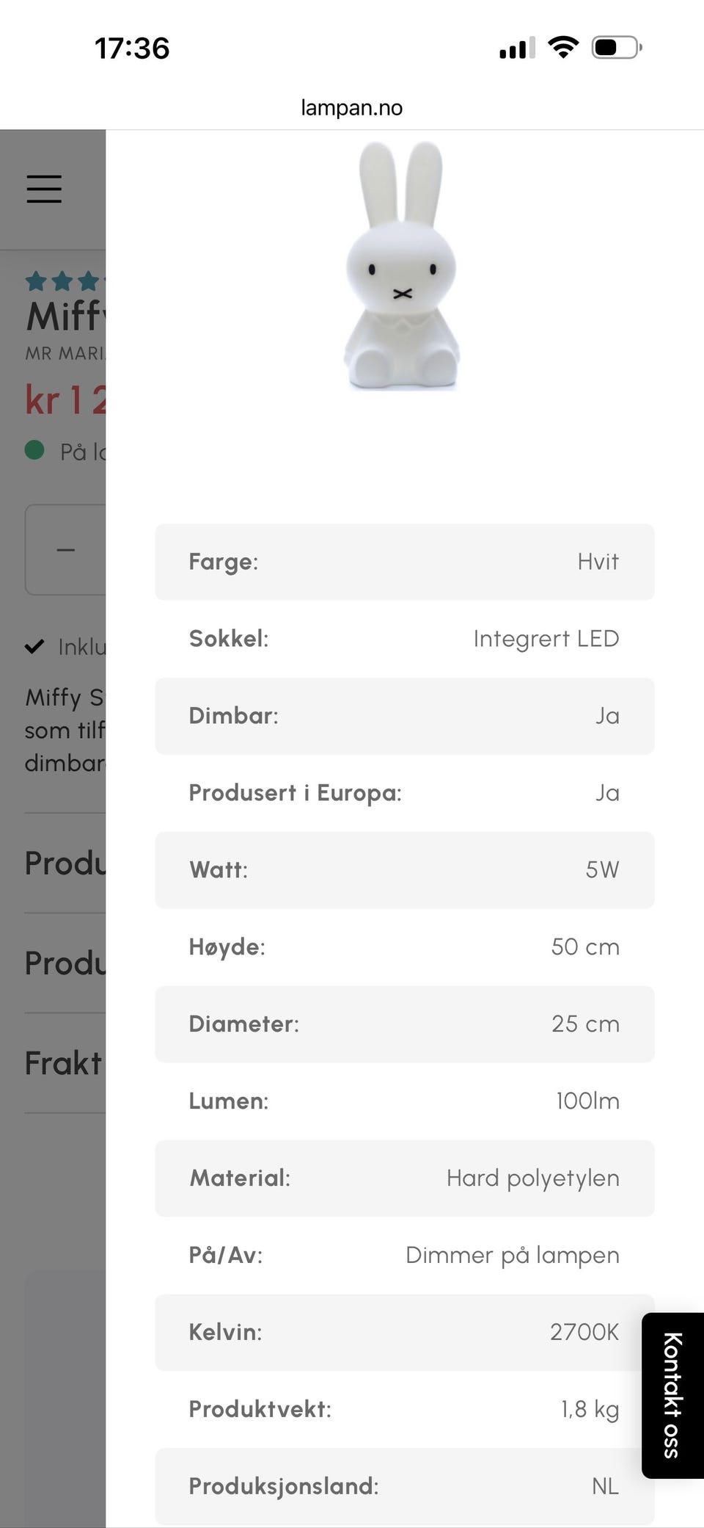704x1528 pixels.
Task: Tap the cellular signal bars icon
Action: click(517, 48)
